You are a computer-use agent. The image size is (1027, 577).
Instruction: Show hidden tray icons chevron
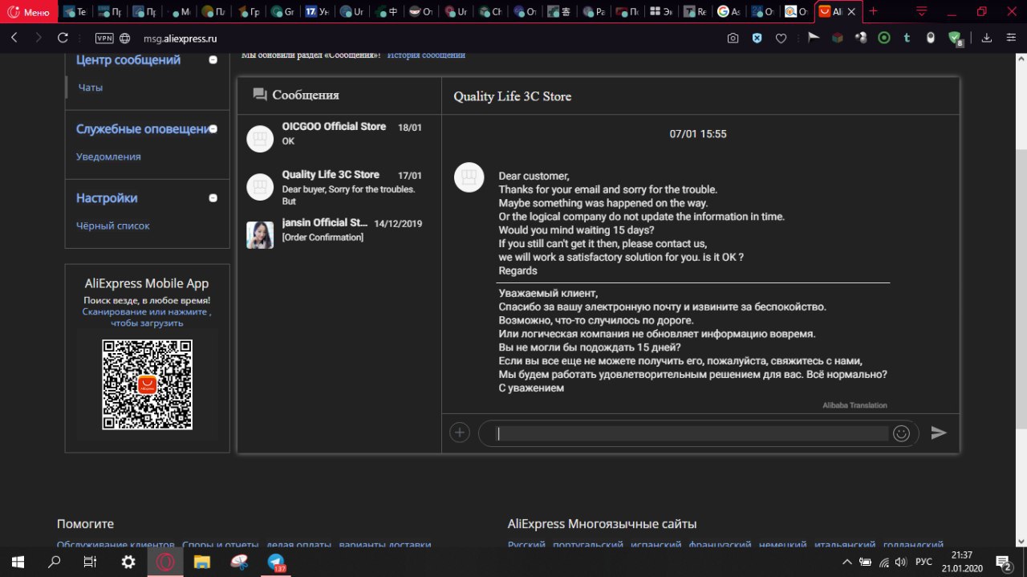tap(847, 562)
